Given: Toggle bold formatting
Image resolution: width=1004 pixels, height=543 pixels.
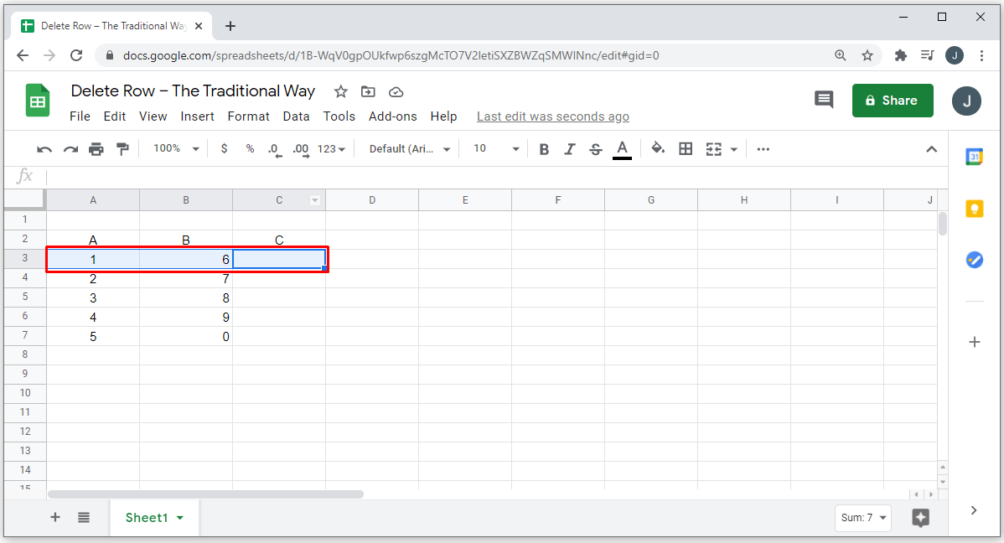Looking at the screenshot, I should tap(544, 149).
